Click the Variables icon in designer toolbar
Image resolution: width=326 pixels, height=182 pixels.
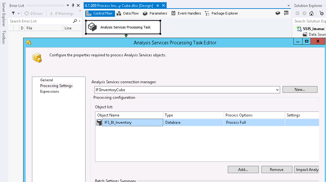[286, 13]
